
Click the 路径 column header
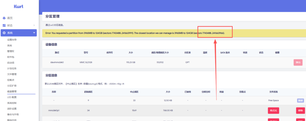(57, 53)
